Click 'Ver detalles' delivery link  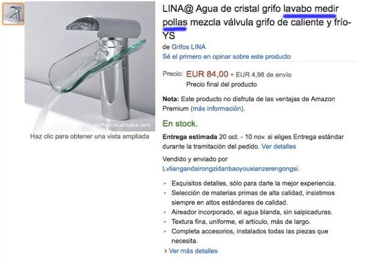click(279, 147)
